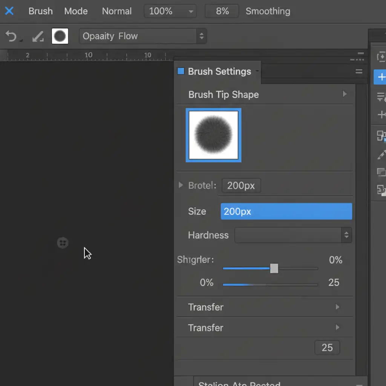
Task: Open the Hardness dropdown
Action: click(293, 235)
